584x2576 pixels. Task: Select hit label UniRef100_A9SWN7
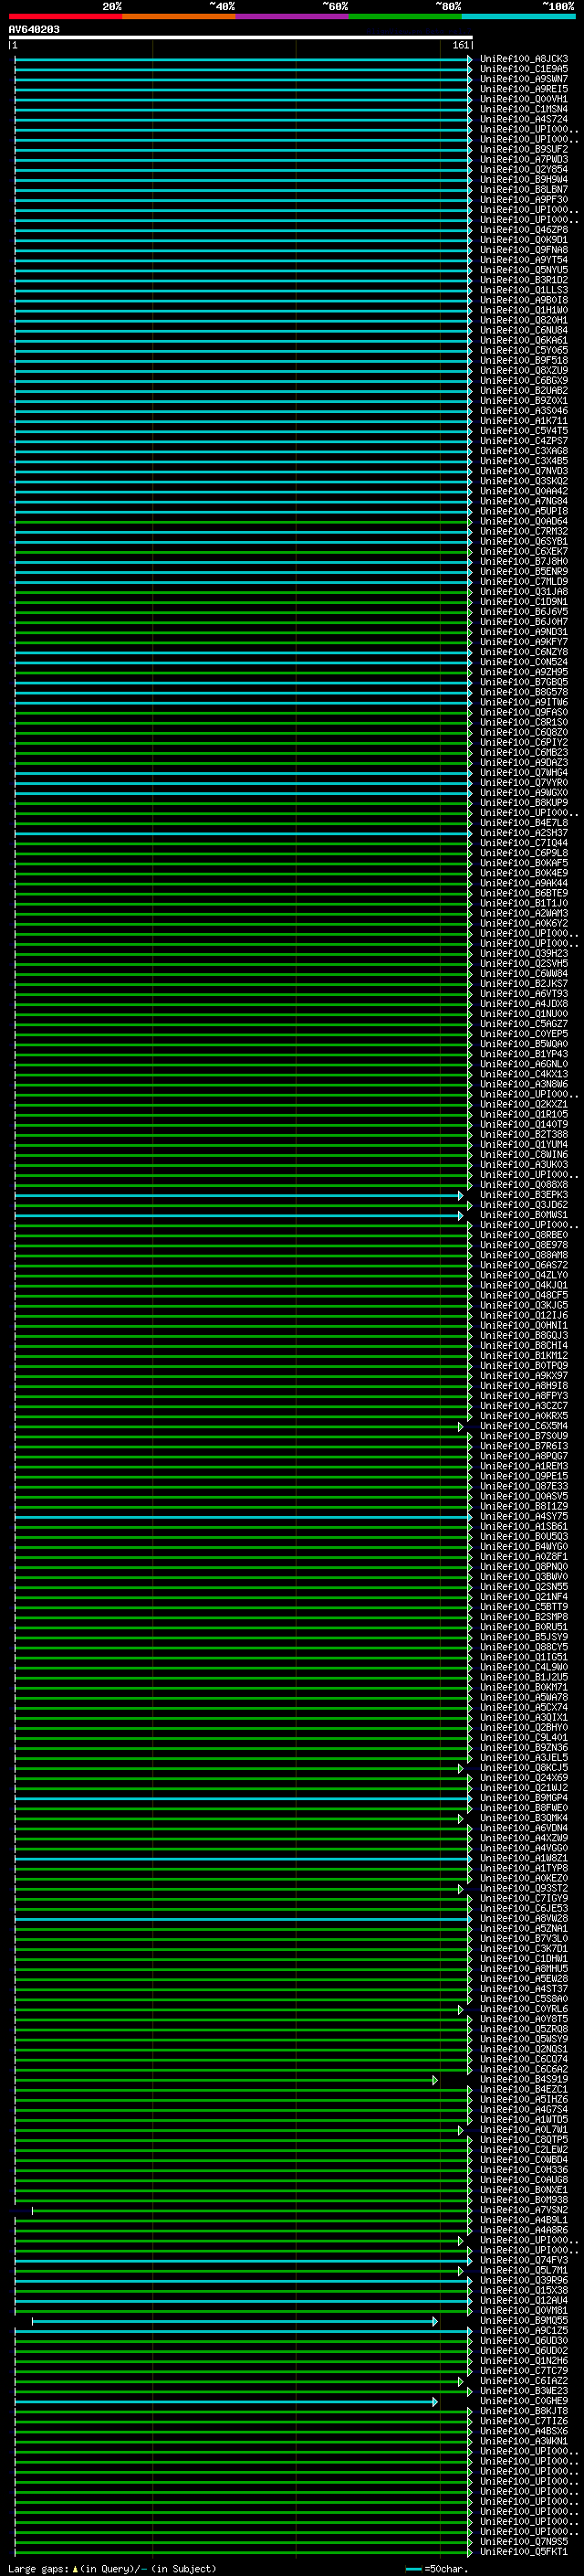tap(524, 79)
